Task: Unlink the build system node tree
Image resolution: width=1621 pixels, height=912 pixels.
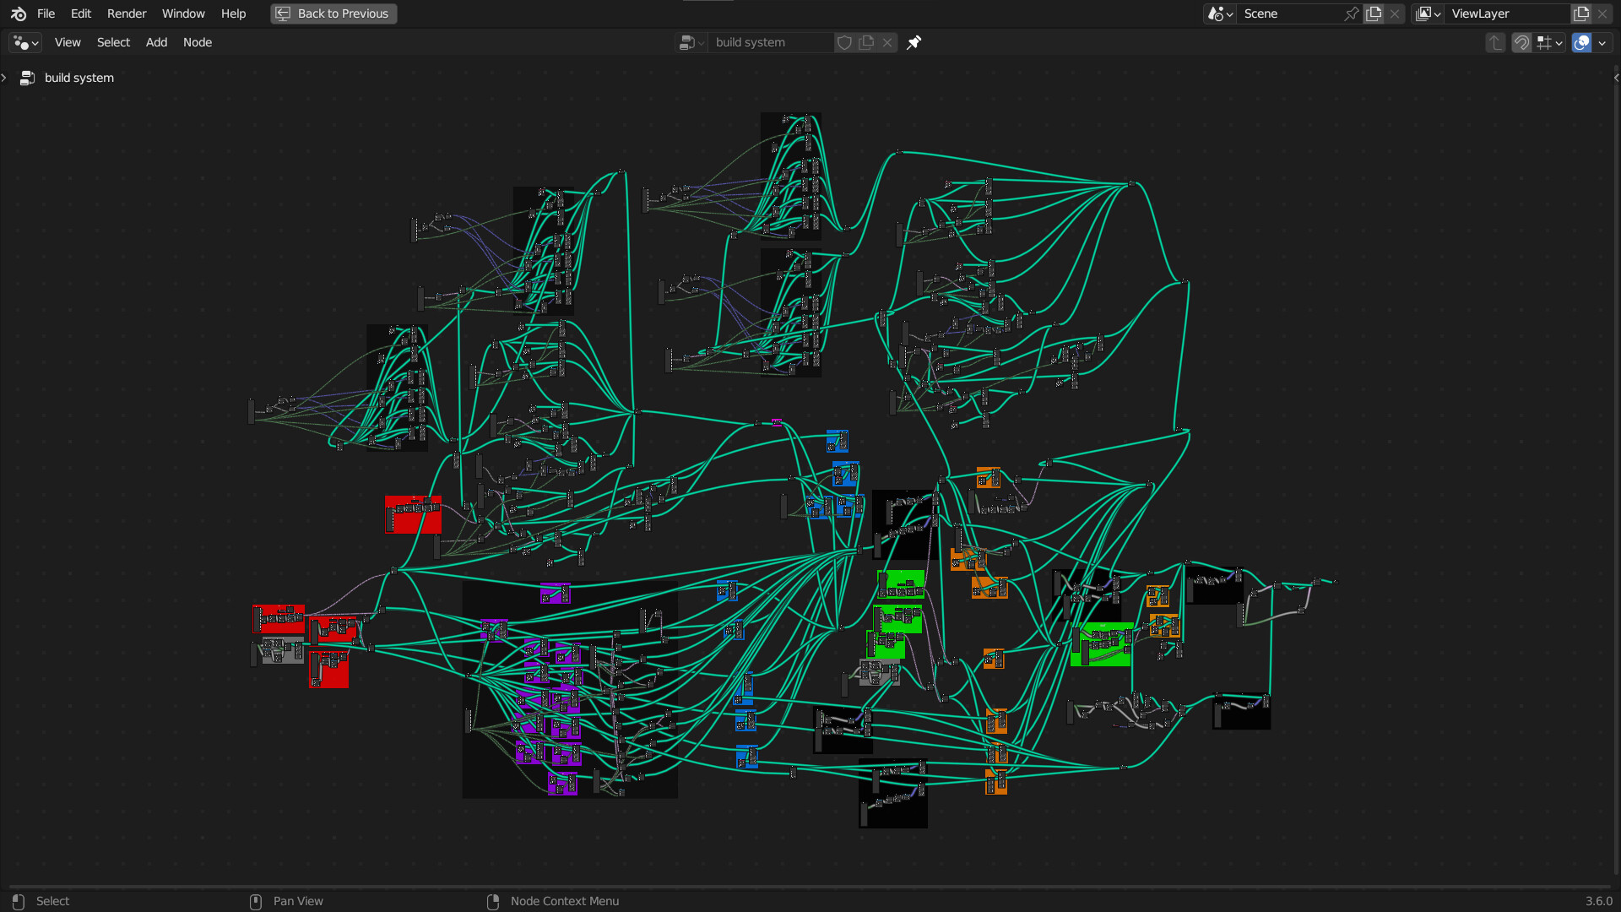Action: pos(887,42)
